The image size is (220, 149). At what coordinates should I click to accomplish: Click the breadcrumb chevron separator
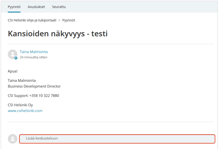coord(59,20)
